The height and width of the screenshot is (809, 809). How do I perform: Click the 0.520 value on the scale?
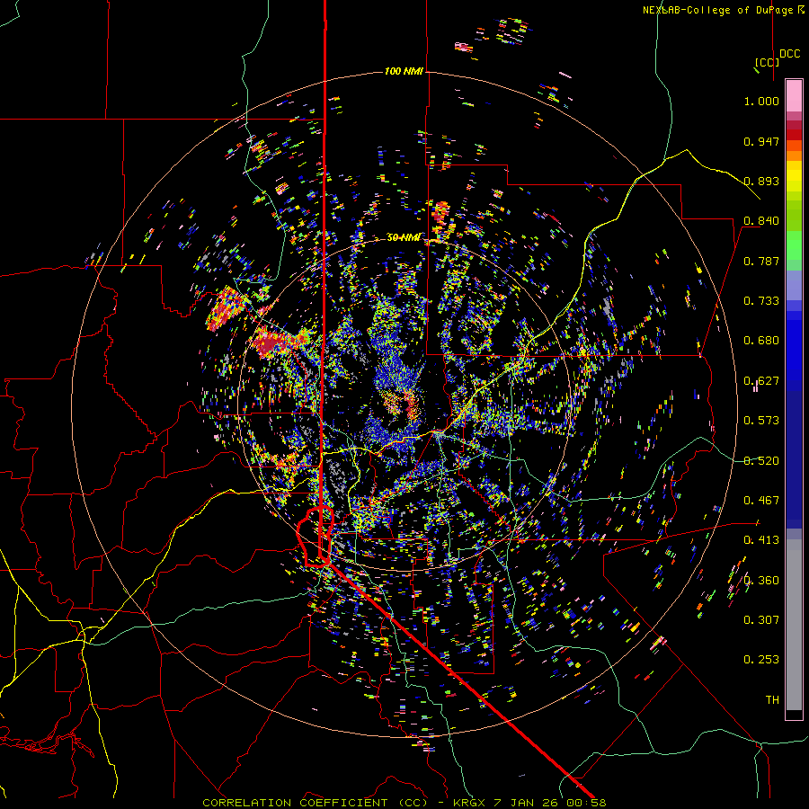[x=761, y=461]
